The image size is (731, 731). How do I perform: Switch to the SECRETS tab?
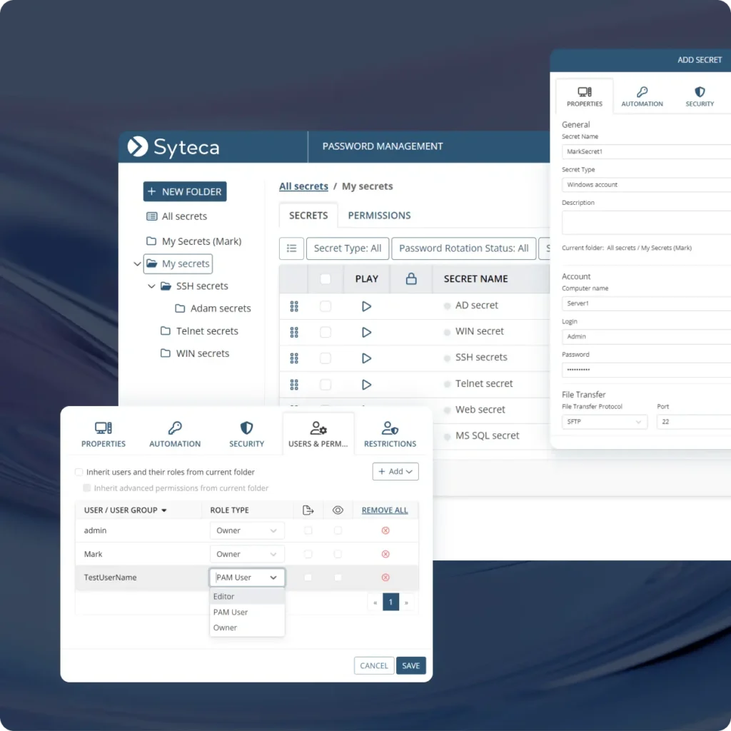[x=308, y=216]
